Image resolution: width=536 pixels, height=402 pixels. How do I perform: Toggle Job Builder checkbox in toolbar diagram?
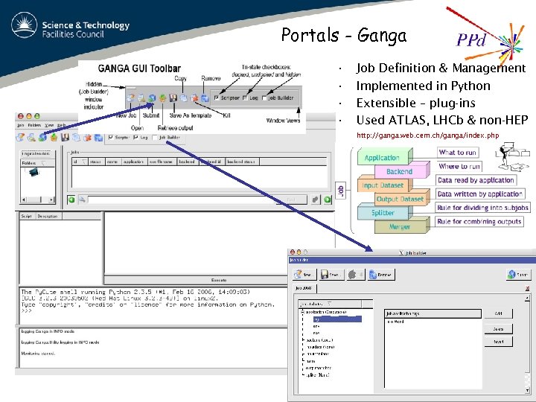pos(264,98)
